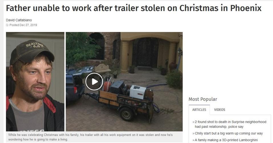Click the second line 'had past relationship, police say'

[x=219, y=127]
